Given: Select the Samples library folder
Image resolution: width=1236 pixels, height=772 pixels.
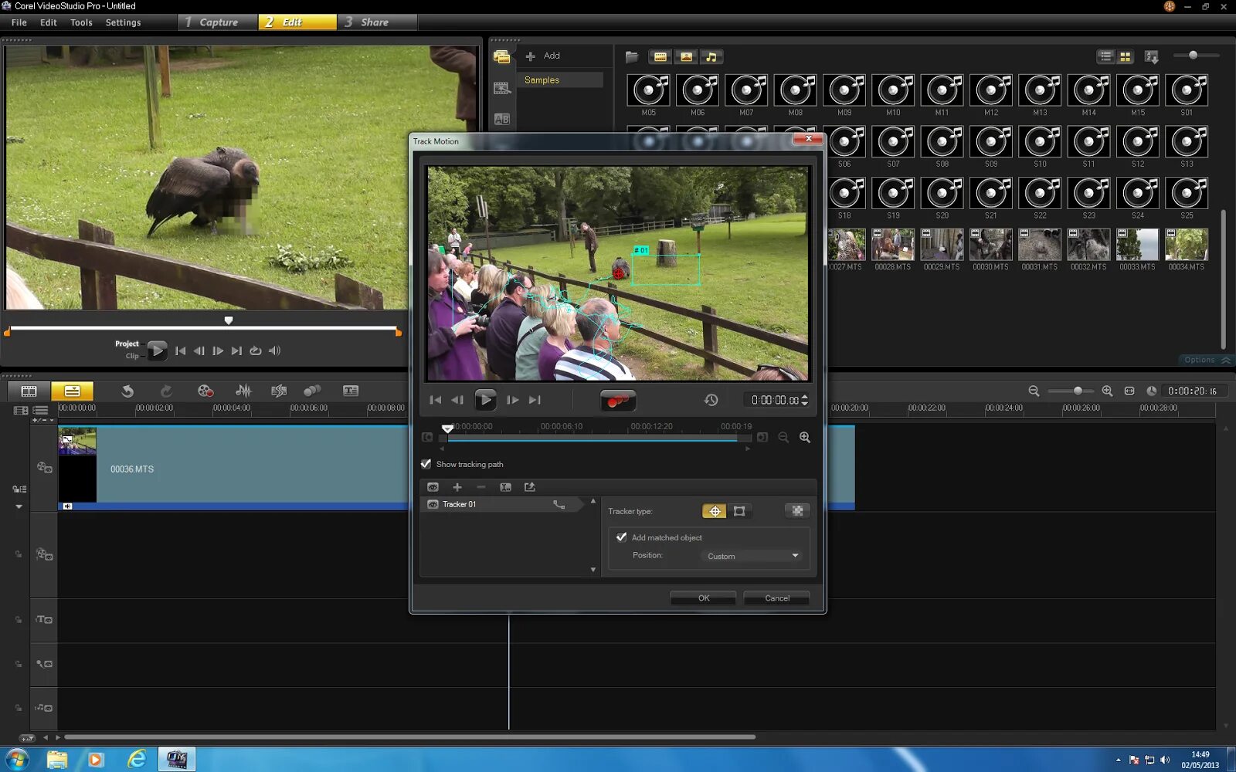Looking at the screenshot, I should (560, 80).
